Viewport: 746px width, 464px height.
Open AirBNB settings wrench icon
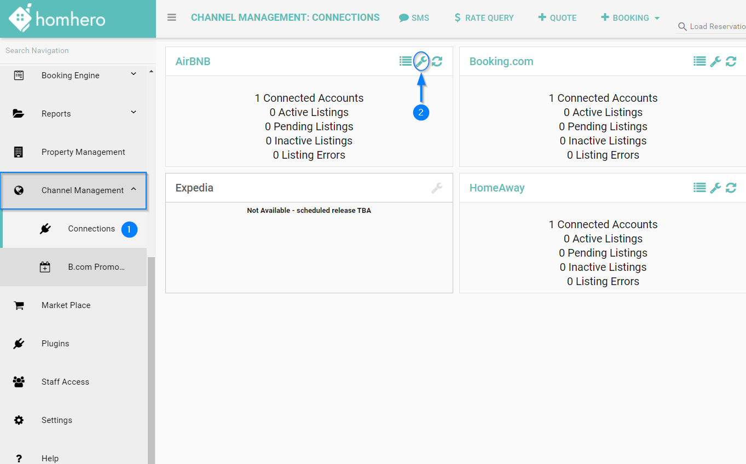coord(421,61)
